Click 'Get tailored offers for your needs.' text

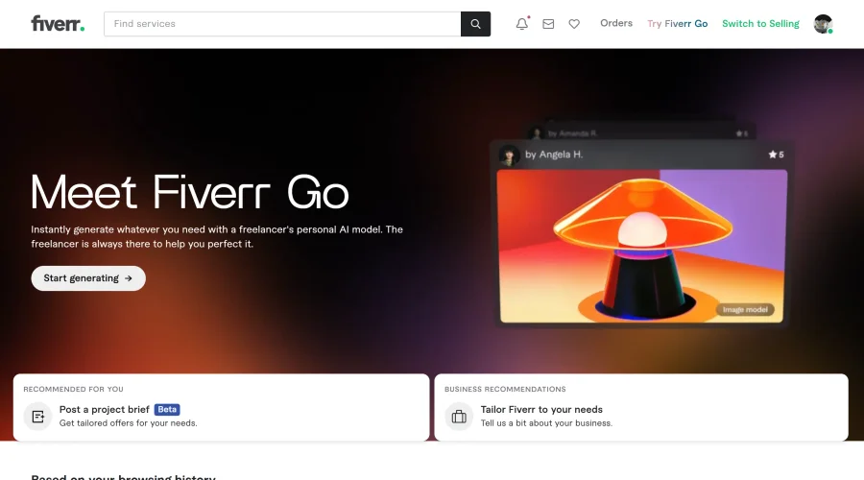tap(129, 423)
